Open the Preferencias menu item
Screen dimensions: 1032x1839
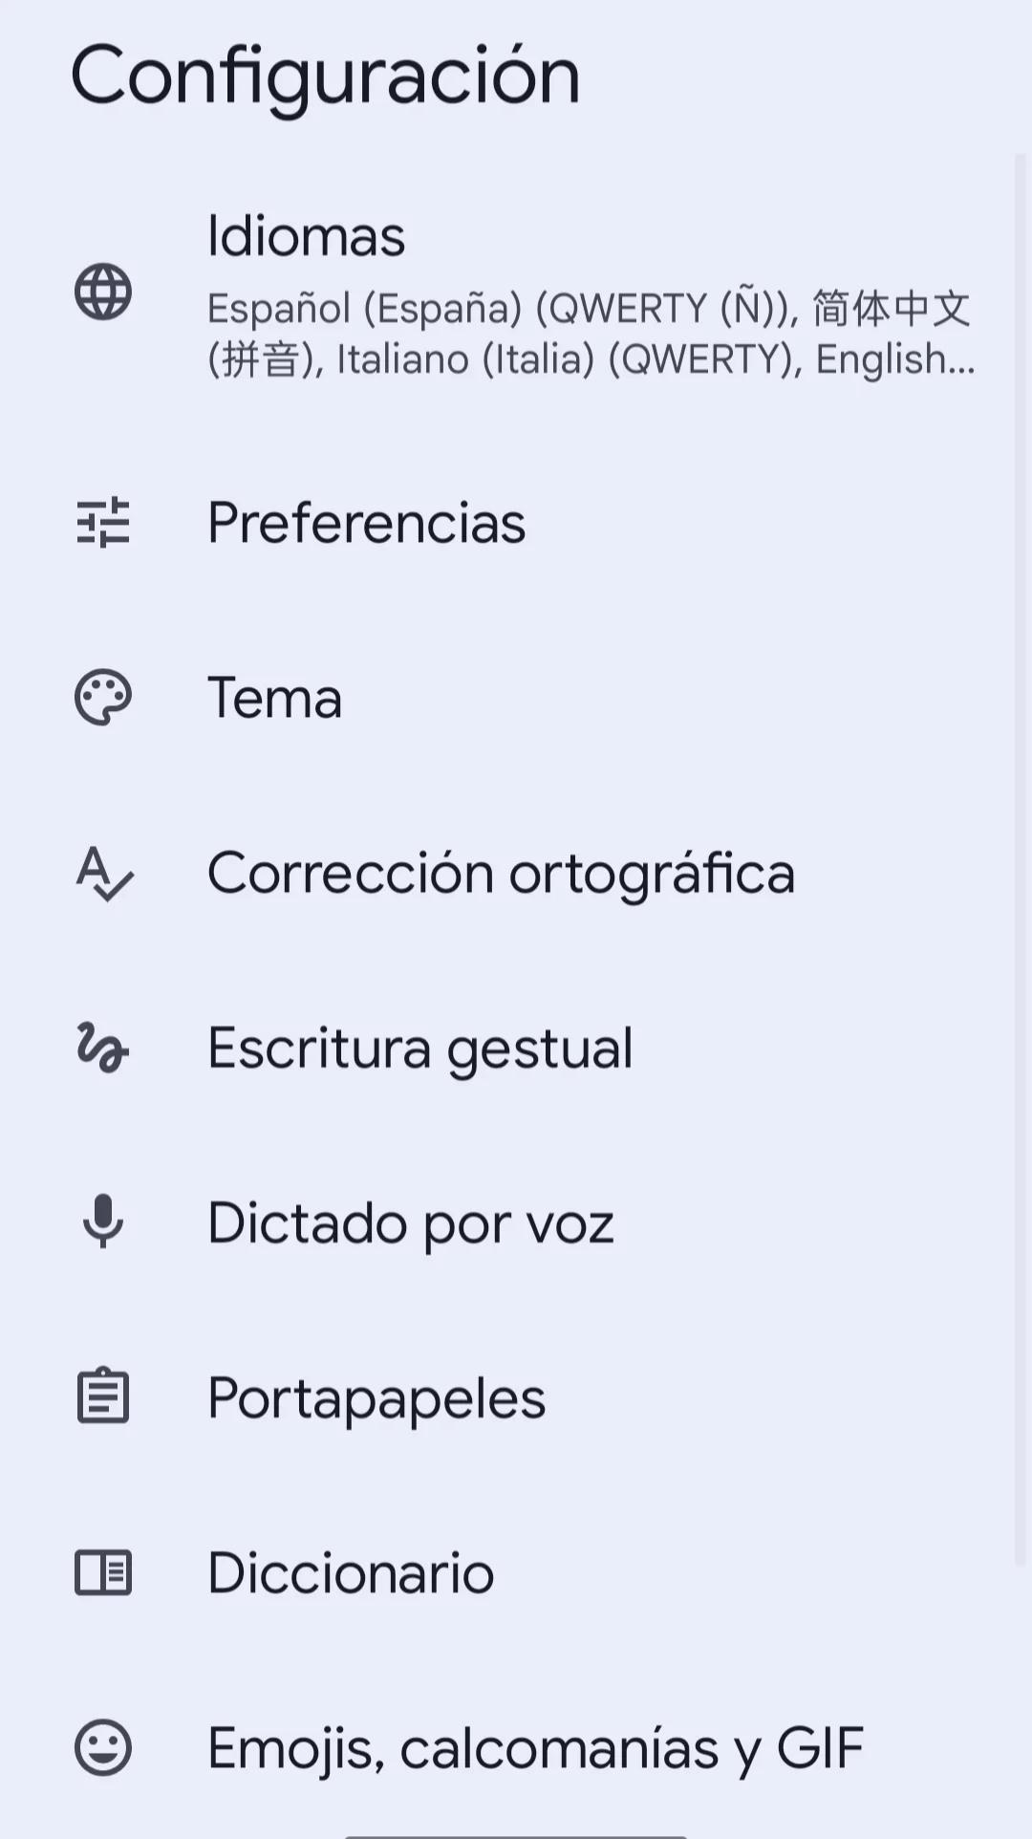coord(367,523)
